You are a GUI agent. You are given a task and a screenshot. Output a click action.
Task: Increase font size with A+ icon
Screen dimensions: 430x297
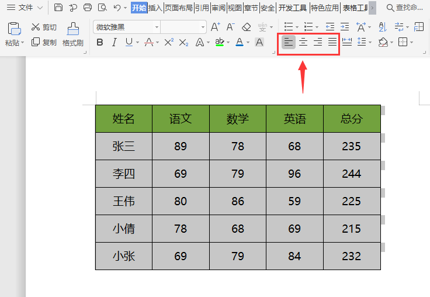point(216,27)
